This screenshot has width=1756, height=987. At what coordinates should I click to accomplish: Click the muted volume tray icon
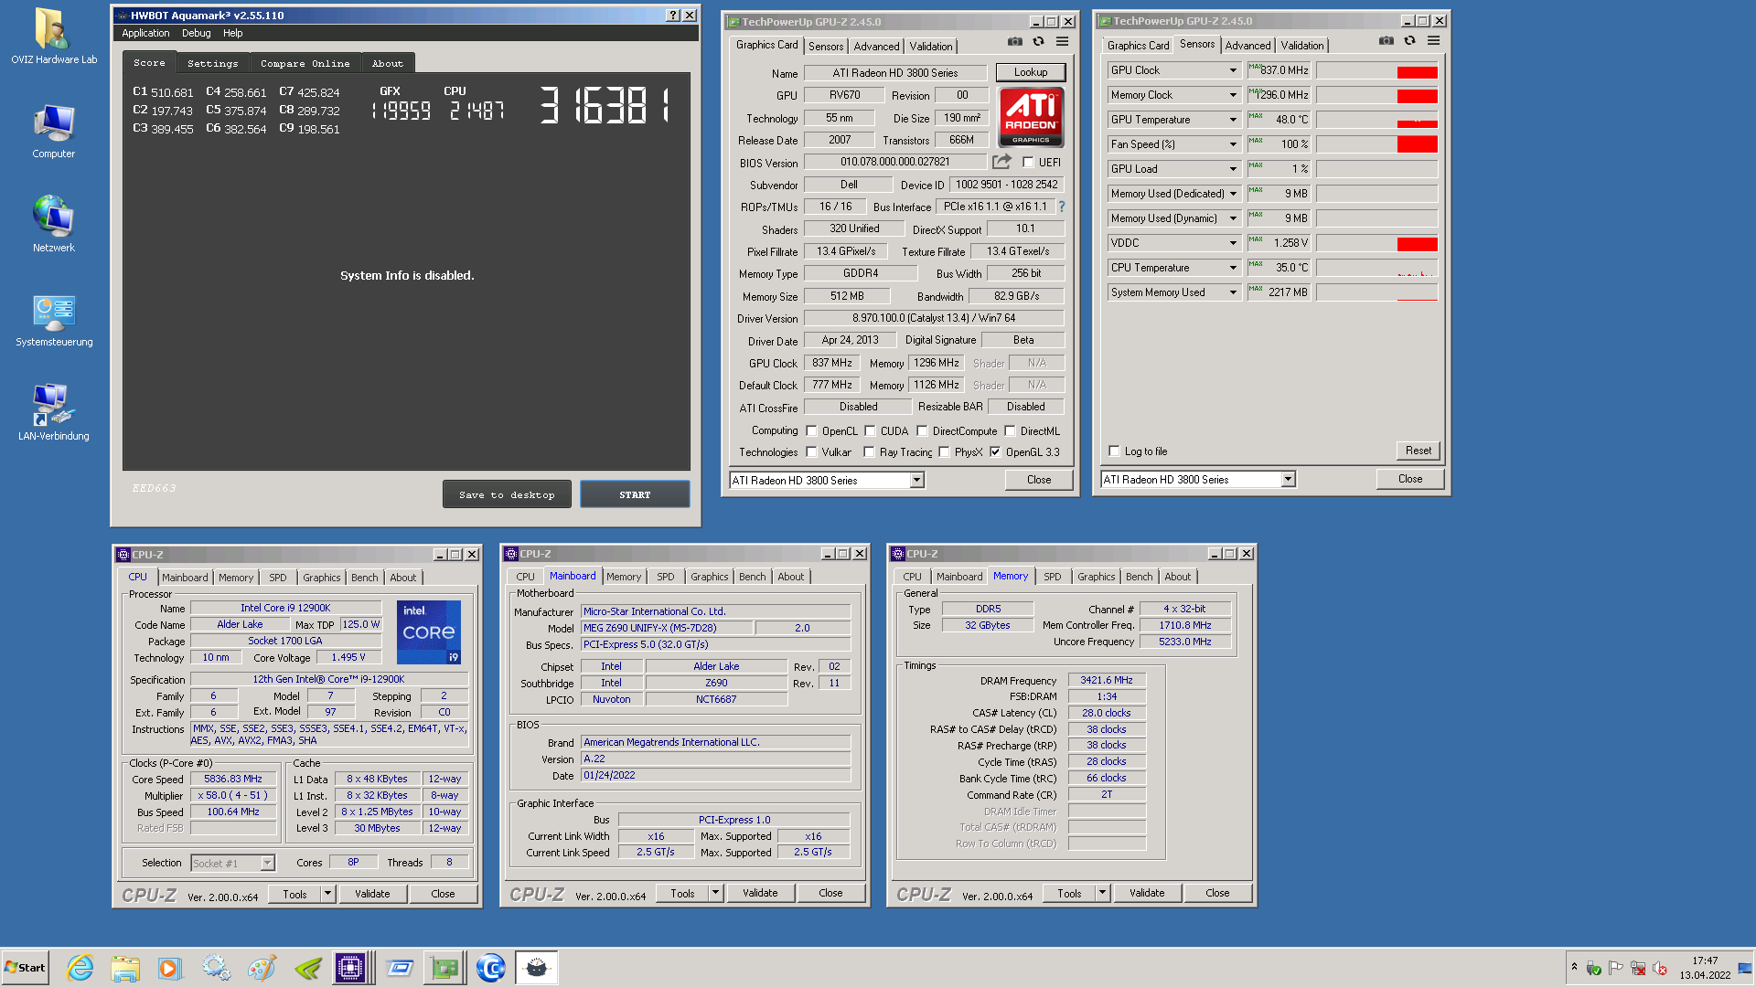(x=1660, y=969)
